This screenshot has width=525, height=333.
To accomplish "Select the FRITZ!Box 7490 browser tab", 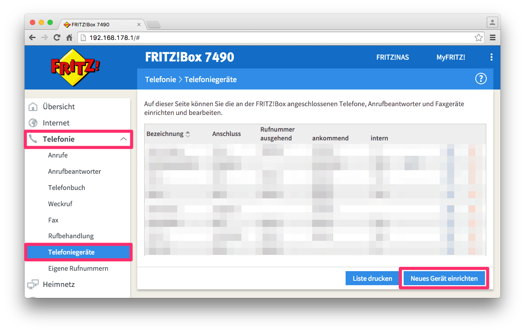I will [102, 25].
